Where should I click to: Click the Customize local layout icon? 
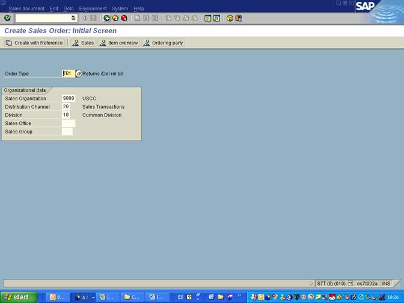pyautogui.click(x=239, y=18)
